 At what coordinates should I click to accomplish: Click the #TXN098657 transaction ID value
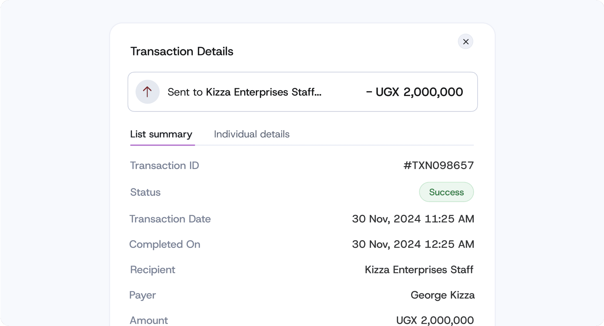click(439, 165)
